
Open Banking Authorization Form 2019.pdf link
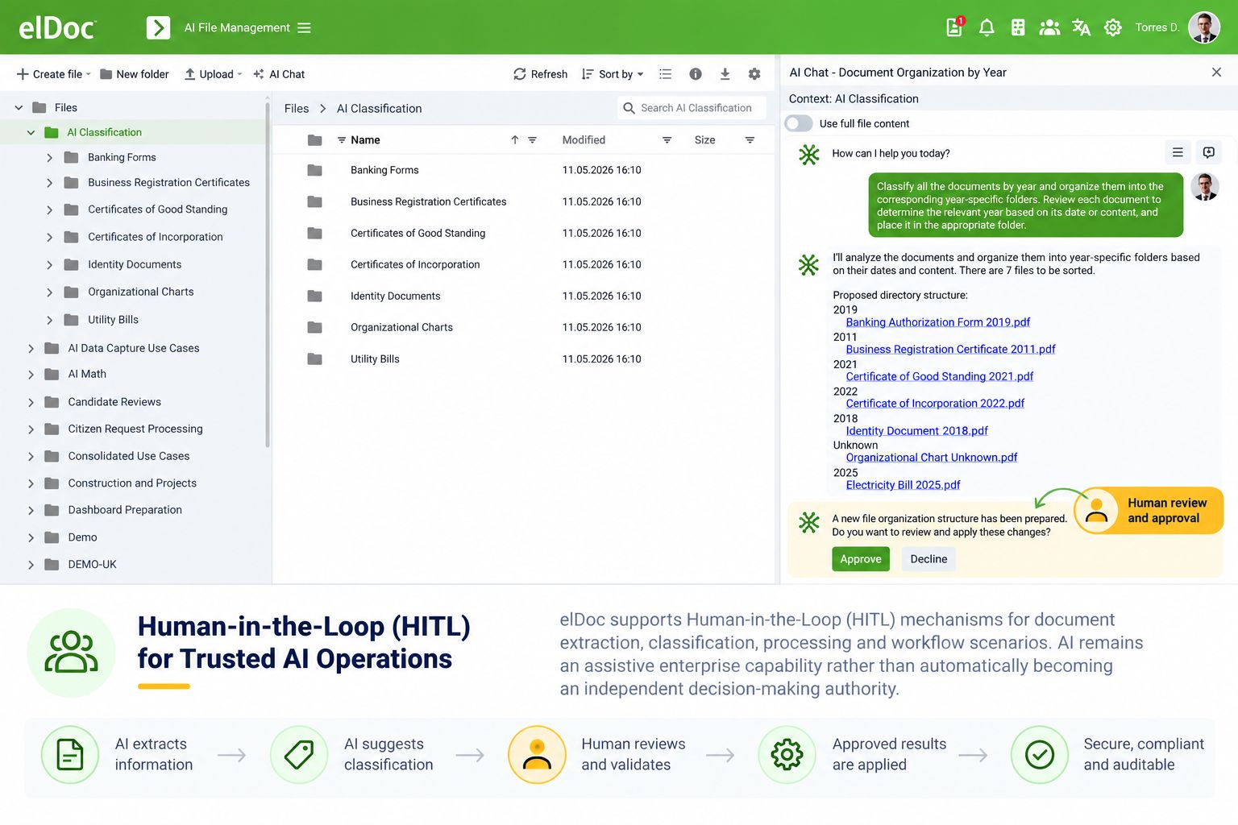coord(938,322)
